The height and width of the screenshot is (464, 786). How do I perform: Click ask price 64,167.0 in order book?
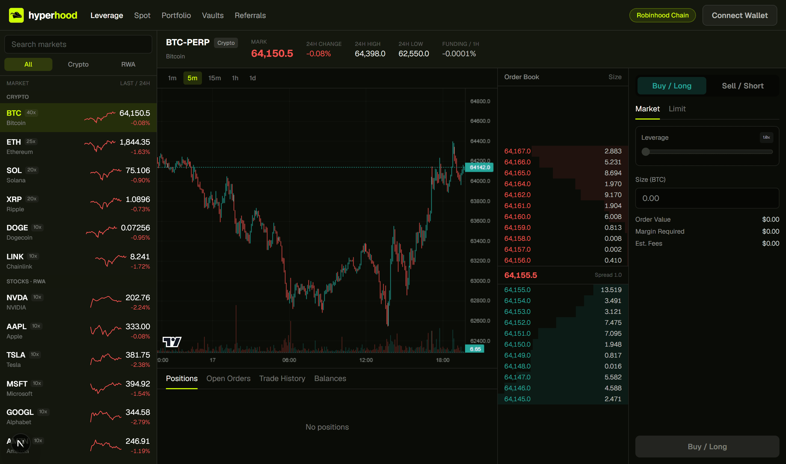(517, 151)
